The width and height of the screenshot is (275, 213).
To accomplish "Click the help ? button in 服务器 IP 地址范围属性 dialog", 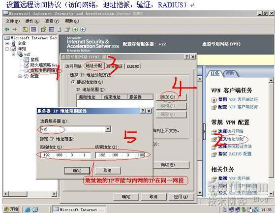I will [x=143, y=111].
